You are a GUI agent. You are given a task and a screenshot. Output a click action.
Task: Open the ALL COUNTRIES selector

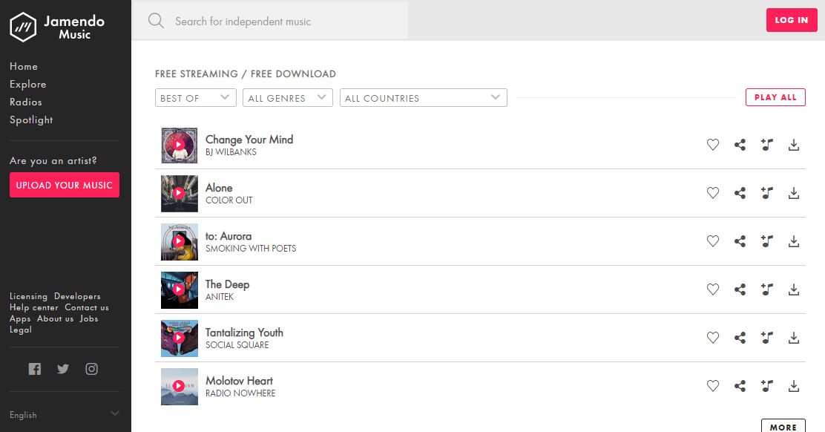coord(423,97)
